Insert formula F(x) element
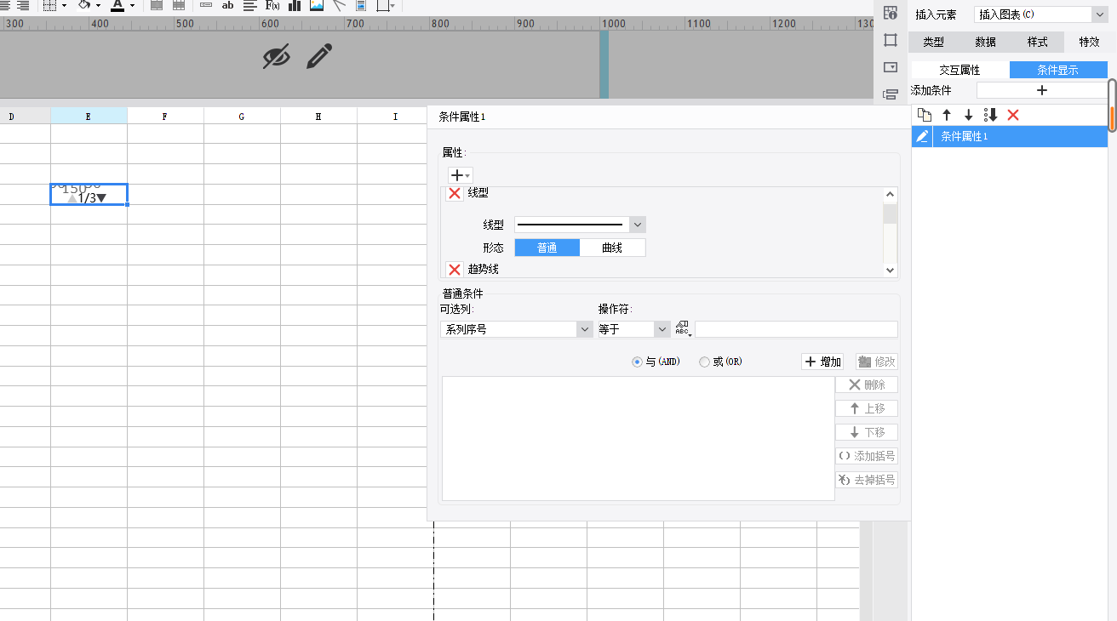 coord(272,5)
